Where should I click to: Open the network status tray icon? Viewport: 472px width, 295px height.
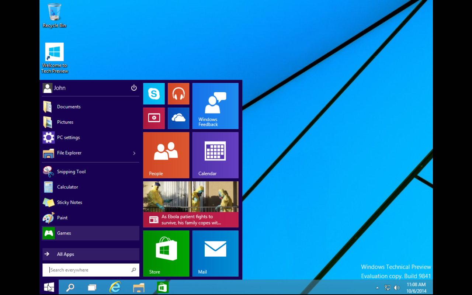[387, 288]
